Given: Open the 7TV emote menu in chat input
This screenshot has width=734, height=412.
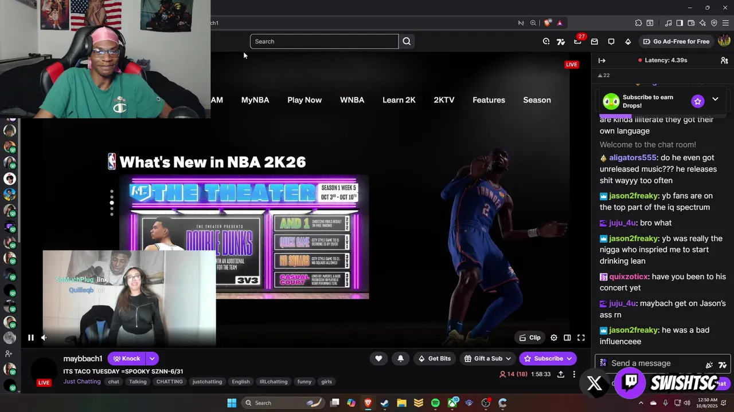Looking at the screenshot, I should [x=722, y=365].
